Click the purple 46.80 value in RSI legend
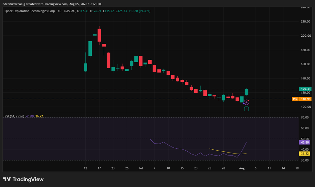 (x=30, y=116)
